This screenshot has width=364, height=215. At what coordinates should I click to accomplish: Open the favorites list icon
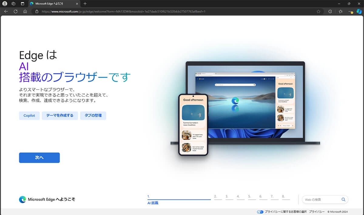[340, 11]
